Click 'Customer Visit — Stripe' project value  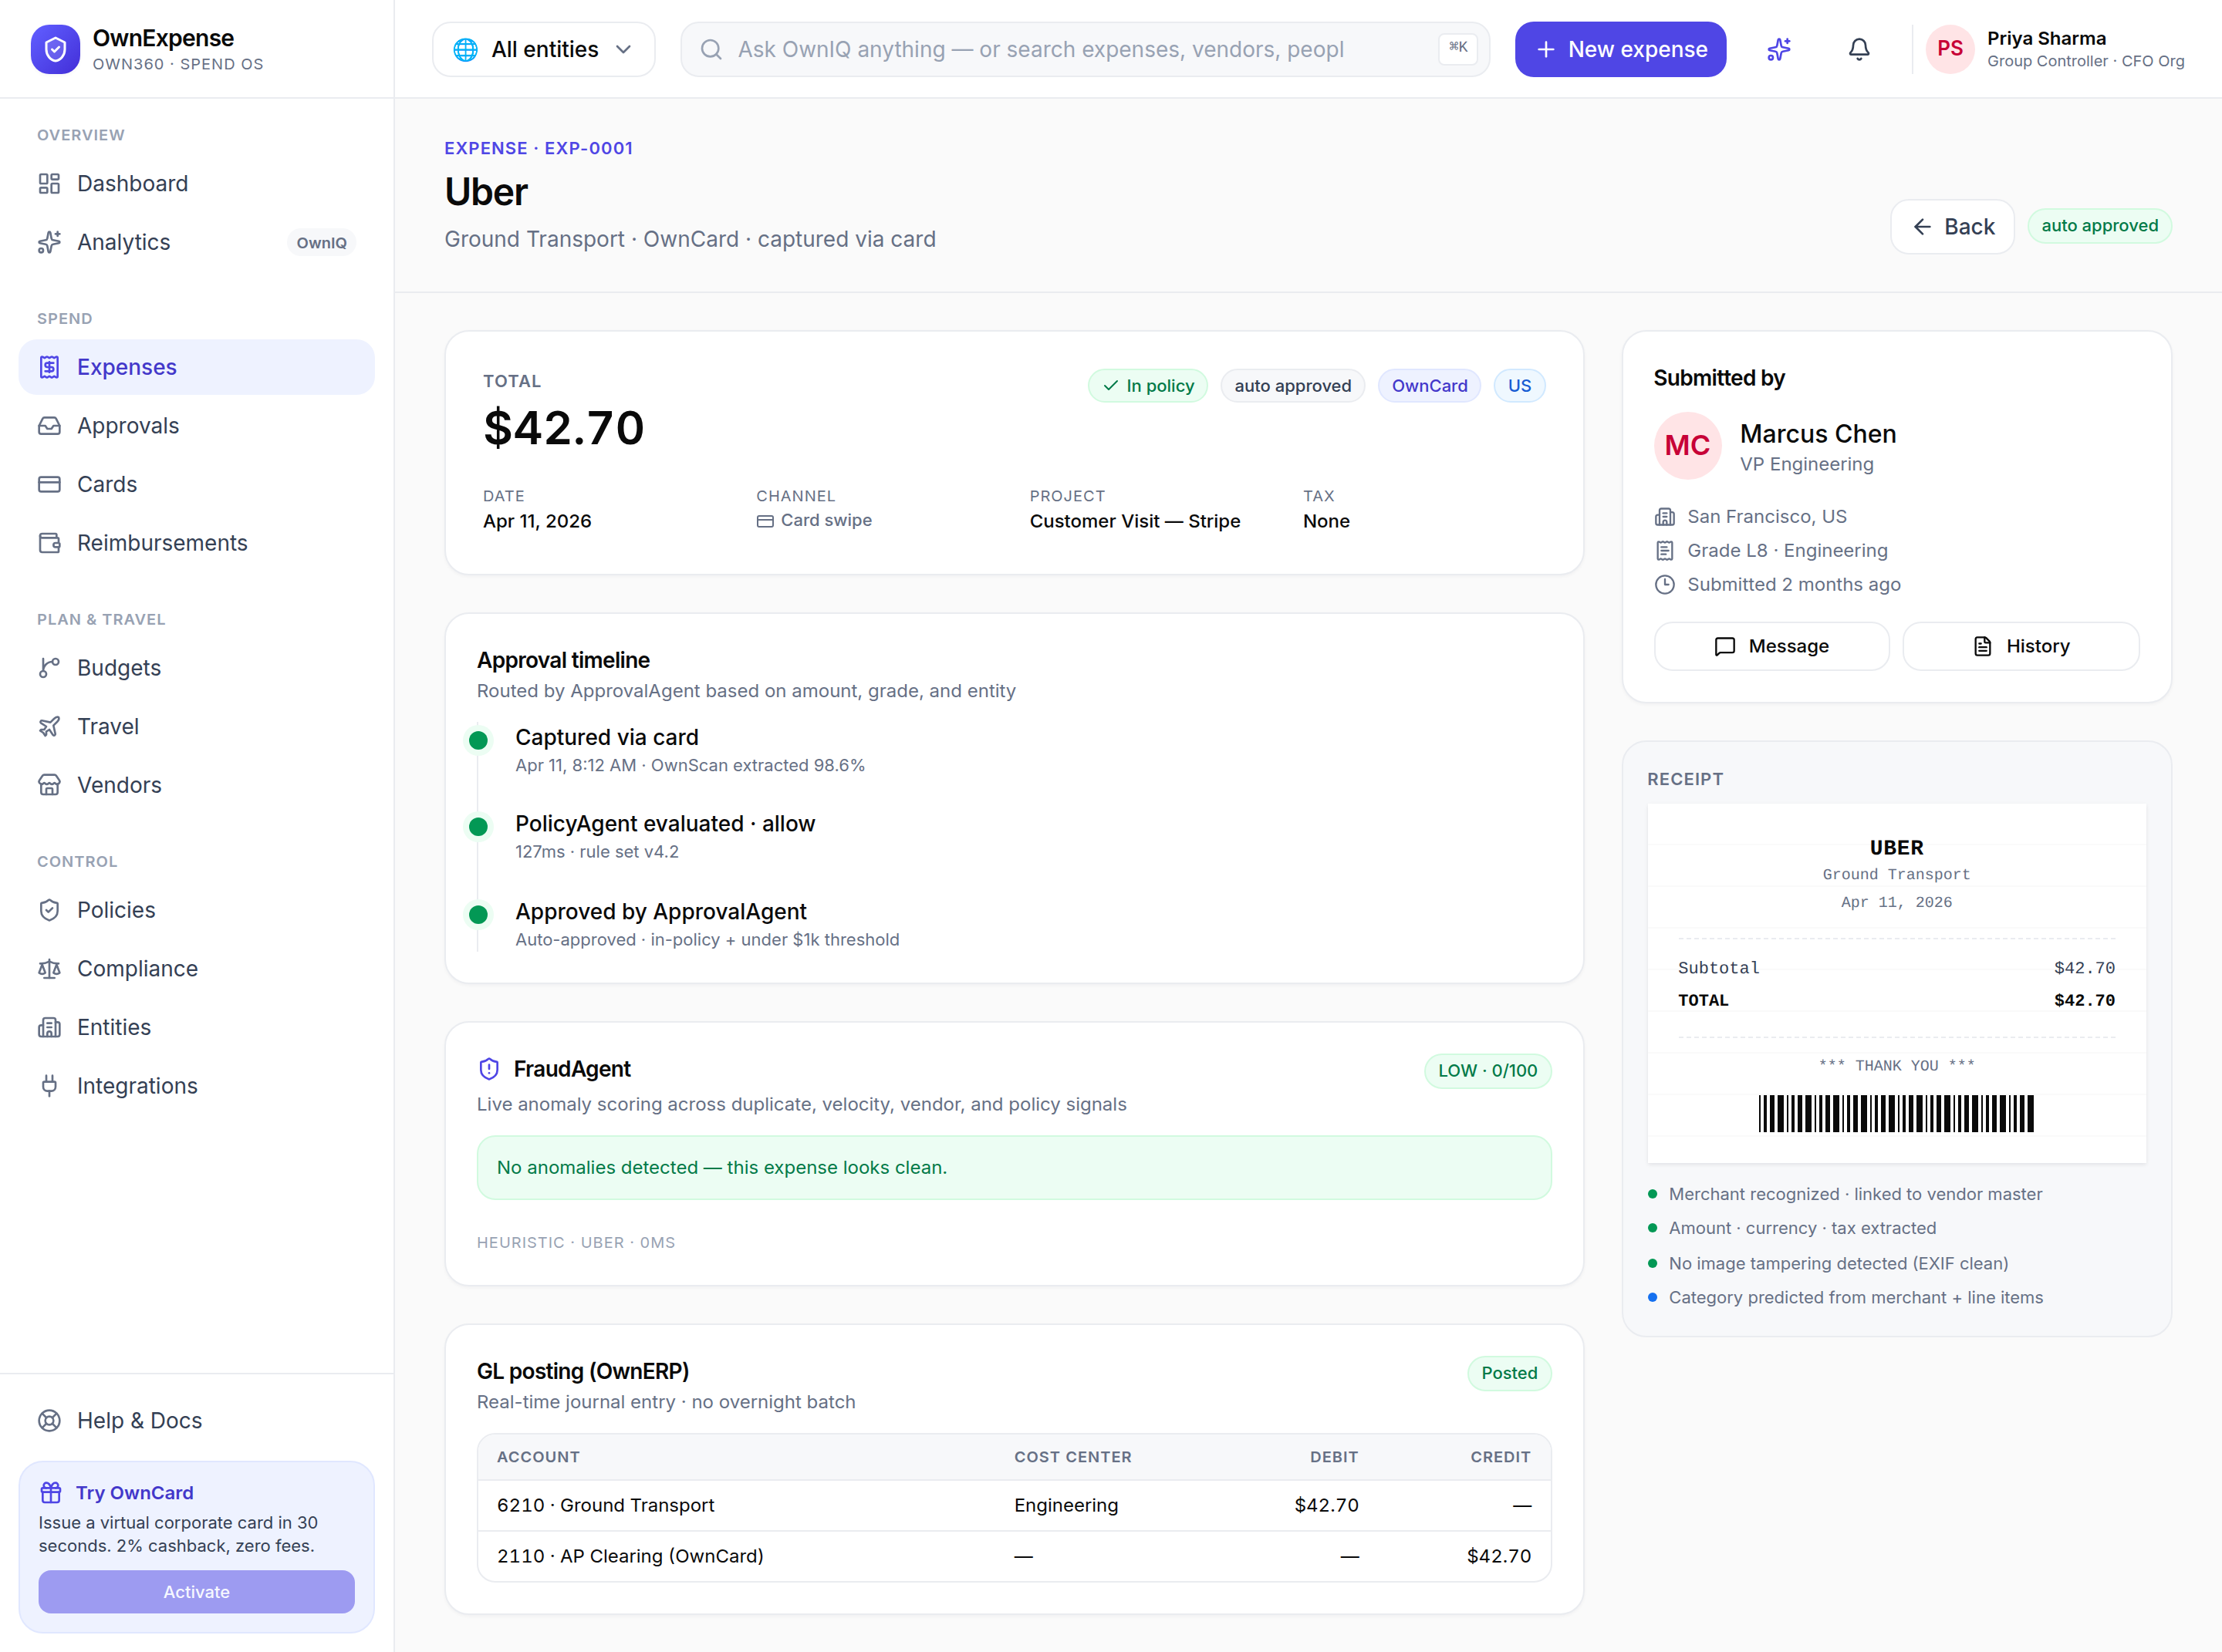coord(1134,521)
